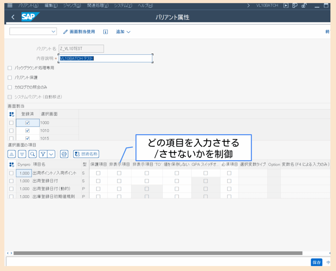The height and width of the screenshot is (271, 336).
Task: Click the select-all icon in field table header
Action: tap(11, 164)
